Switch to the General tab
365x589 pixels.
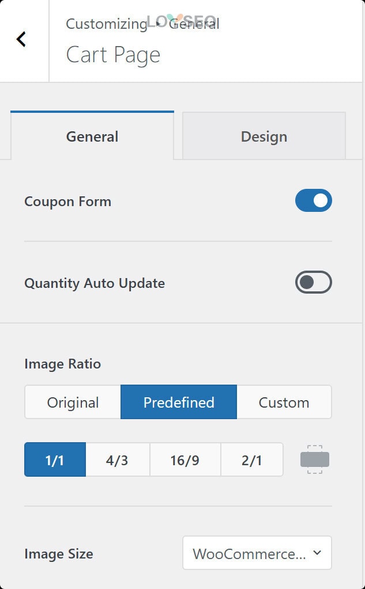coord(92,136)
